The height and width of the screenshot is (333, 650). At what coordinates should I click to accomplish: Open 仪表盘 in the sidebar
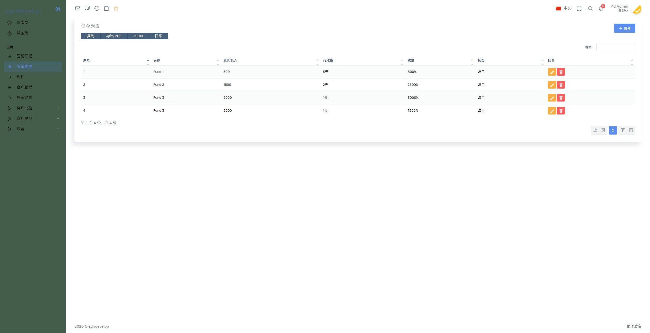pos(33,23)
